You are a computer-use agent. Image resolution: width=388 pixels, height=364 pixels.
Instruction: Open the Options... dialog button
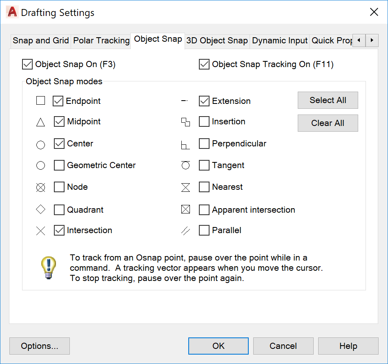[40, 346]
